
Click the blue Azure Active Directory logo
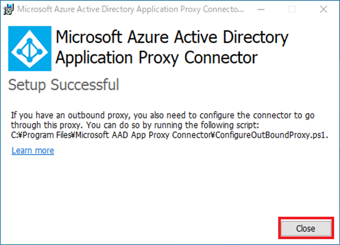point(30,49)
